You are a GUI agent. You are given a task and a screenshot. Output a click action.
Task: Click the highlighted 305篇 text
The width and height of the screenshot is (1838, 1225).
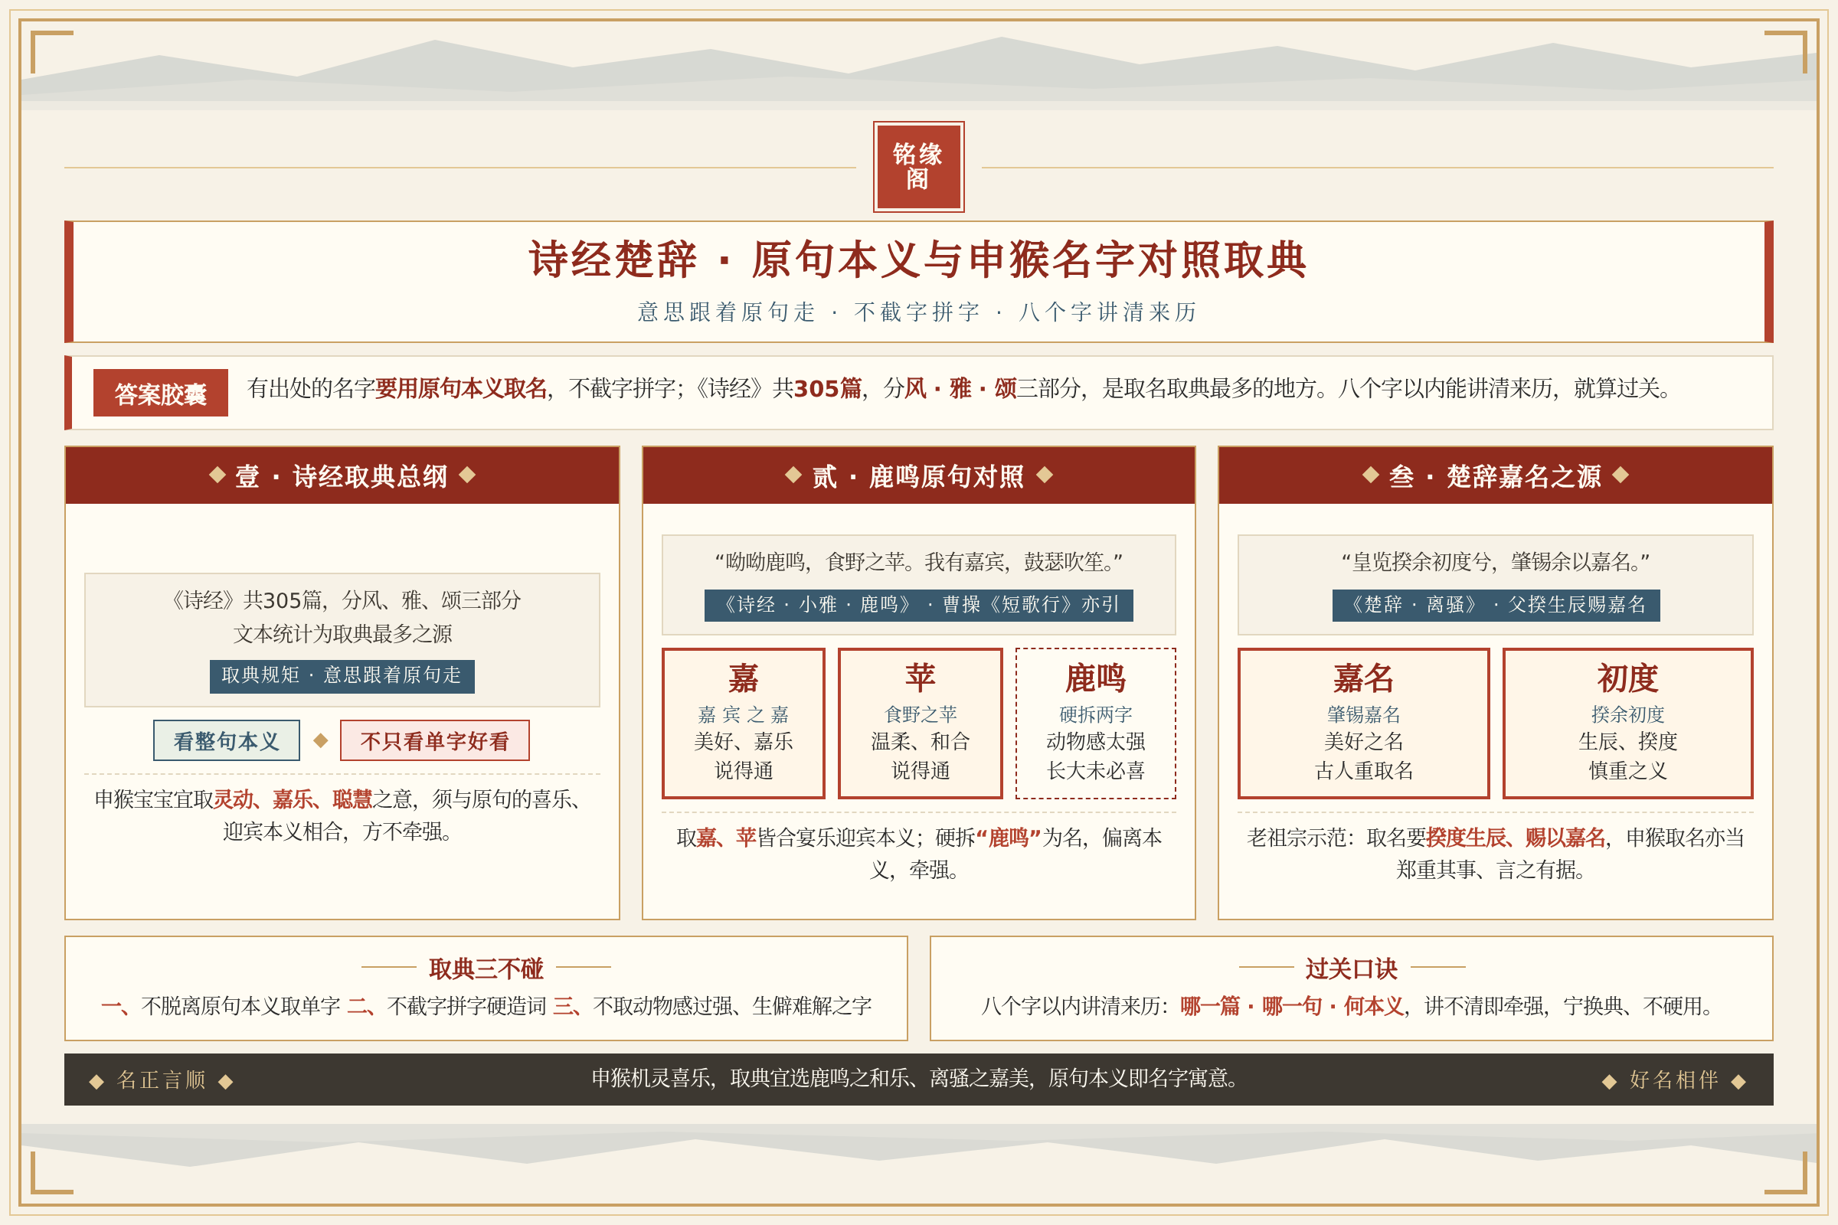pos(828,388)
